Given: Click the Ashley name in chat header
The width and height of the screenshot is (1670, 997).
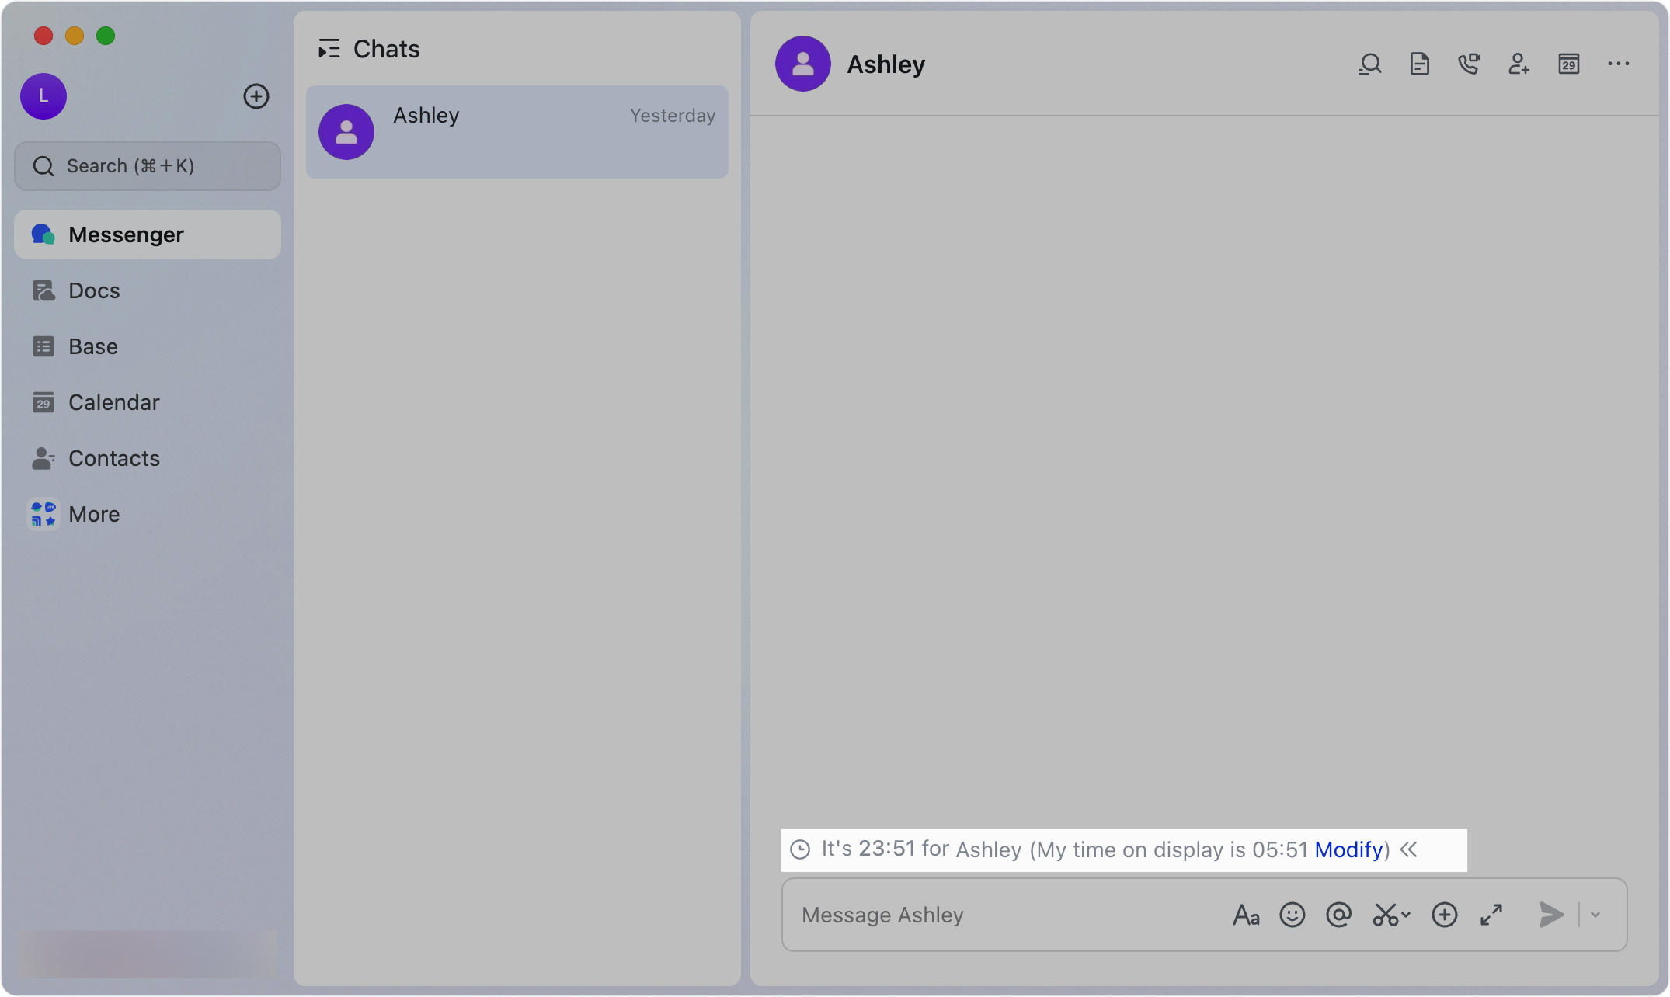Looking at the screenshot, I should pyautogui.click(x=886, y=64).
